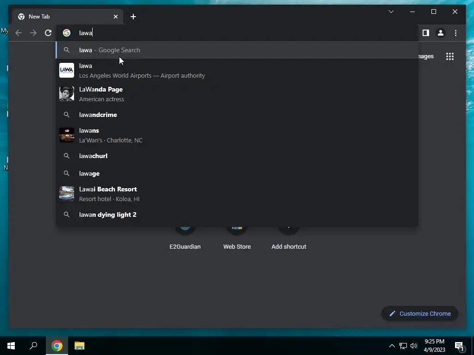Image resolution: width=474 pixels, height=355 pixels.
Task: Show hidden system tray icons
Action: tap(392, 346)
